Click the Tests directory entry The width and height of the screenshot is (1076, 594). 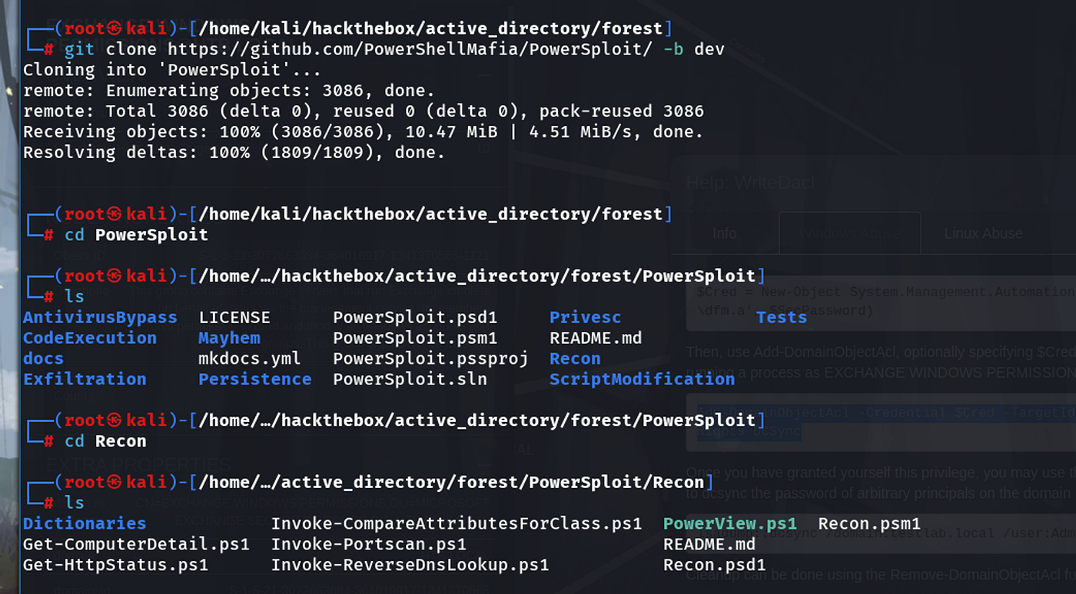coord(782,317)
